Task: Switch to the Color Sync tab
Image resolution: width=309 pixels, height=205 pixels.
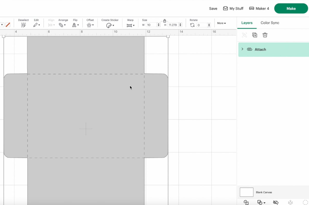Action: (270, 23)
